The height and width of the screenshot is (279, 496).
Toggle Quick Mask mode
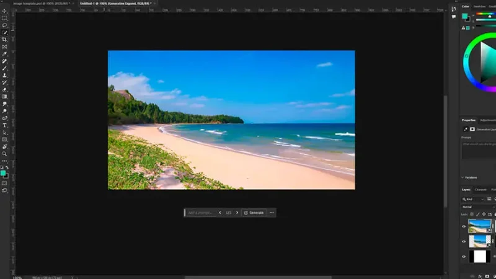click(x=4, y=184)
